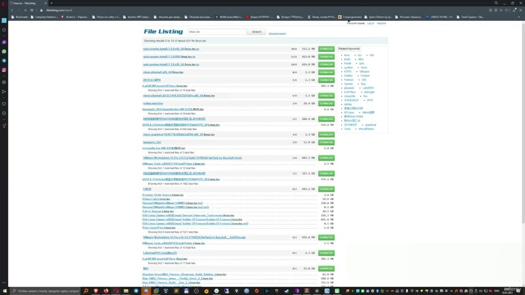The image size is (525, 295).
Task: Click the site padlock security icon
Action: pos(41,10)
